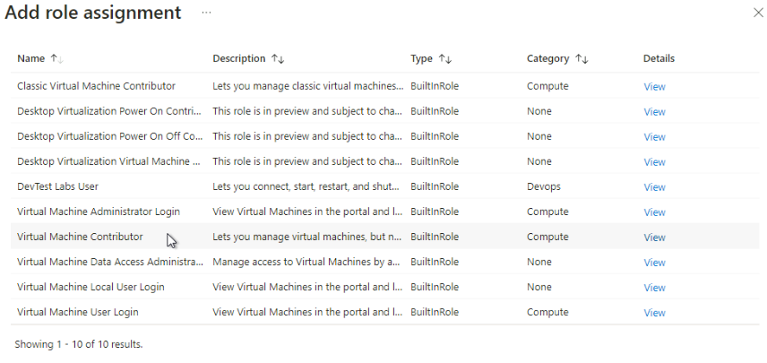The image size is (767, 363).
Task: Sort roles by Type column arrows
Action: (445, 58)
